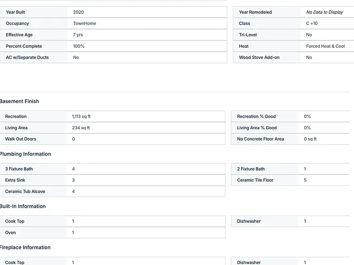The height and width of the screenshot is (265, 354).
Task: Select the Effective Age value 7 yrs
Action: (x=78, y=35)
